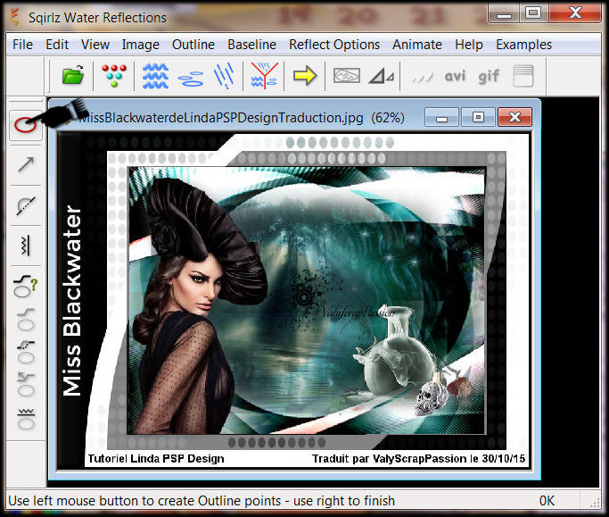Screen dimensions: 609x517
Task: Open the Baseline menu
Action: point(252,45)
